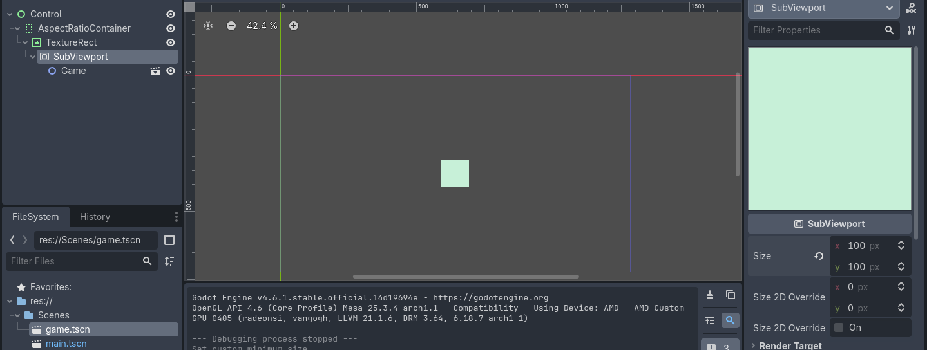Reset the Size property to default
This screenshot has height=350, width=927.
tap(819, 256)
